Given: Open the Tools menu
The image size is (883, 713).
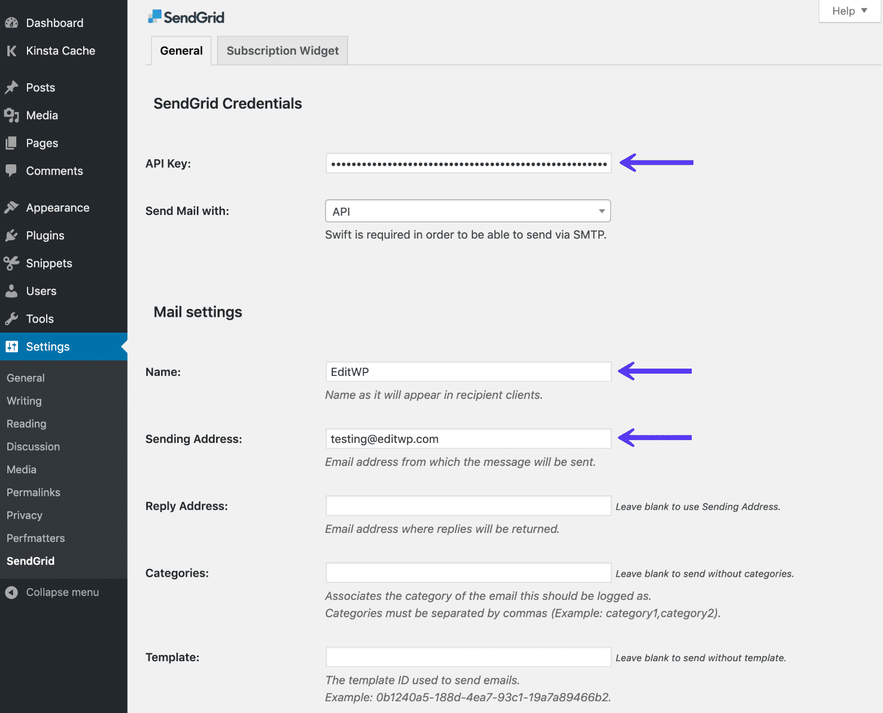Looking at the screenshot, I should 40,319.
